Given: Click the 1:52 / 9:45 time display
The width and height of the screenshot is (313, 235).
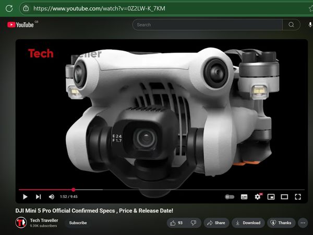Looking at the screenshot, I should point(69,197).
